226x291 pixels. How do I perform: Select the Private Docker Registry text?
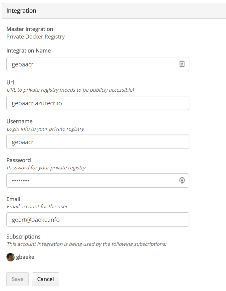36,37
